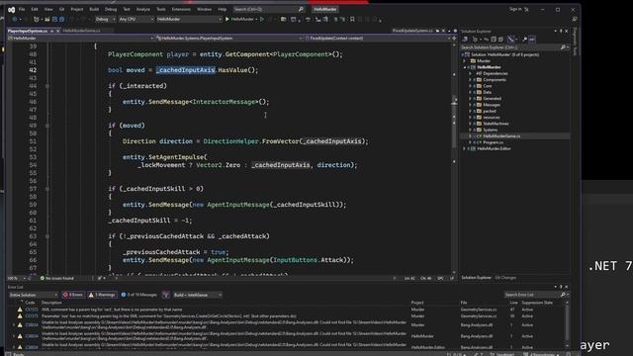Screen dimensions: 633x356
Task: Open the Help menu
Action: click(222, 9)
